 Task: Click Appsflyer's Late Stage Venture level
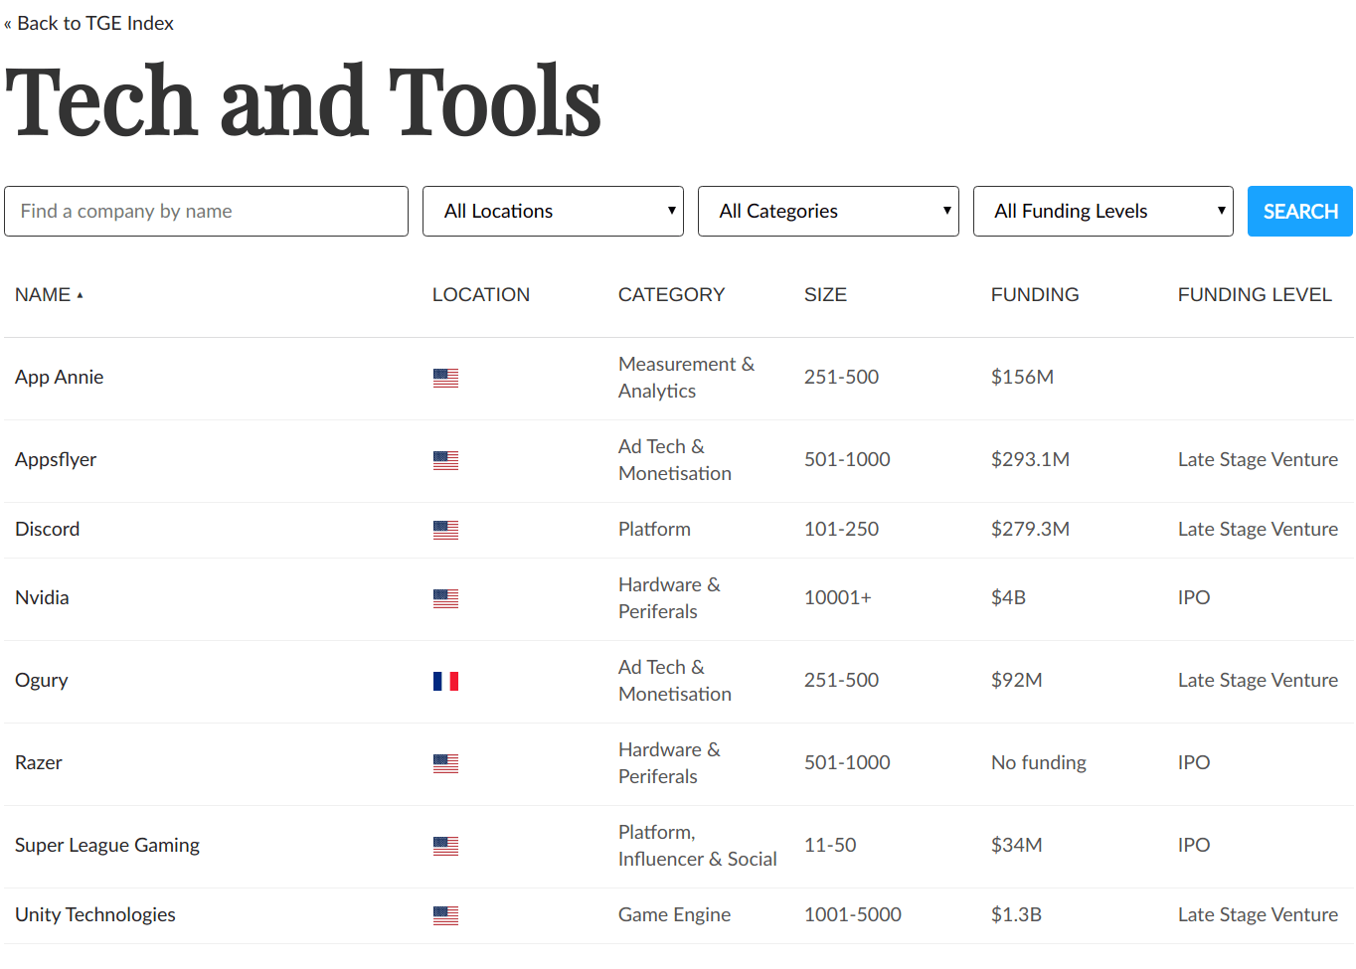[x=1259, y=460]
